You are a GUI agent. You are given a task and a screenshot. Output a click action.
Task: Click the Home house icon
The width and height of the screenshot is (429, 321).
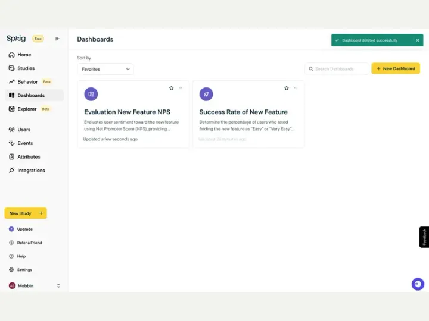coord(11,55)
